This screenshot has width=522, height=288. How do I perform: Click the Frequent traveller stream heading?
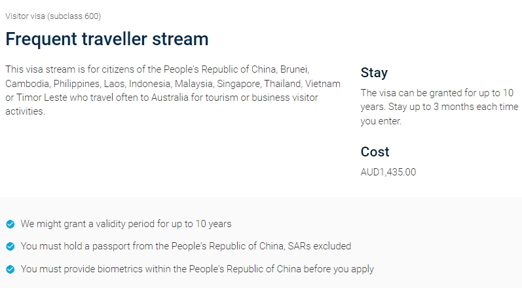coord(107,39)
